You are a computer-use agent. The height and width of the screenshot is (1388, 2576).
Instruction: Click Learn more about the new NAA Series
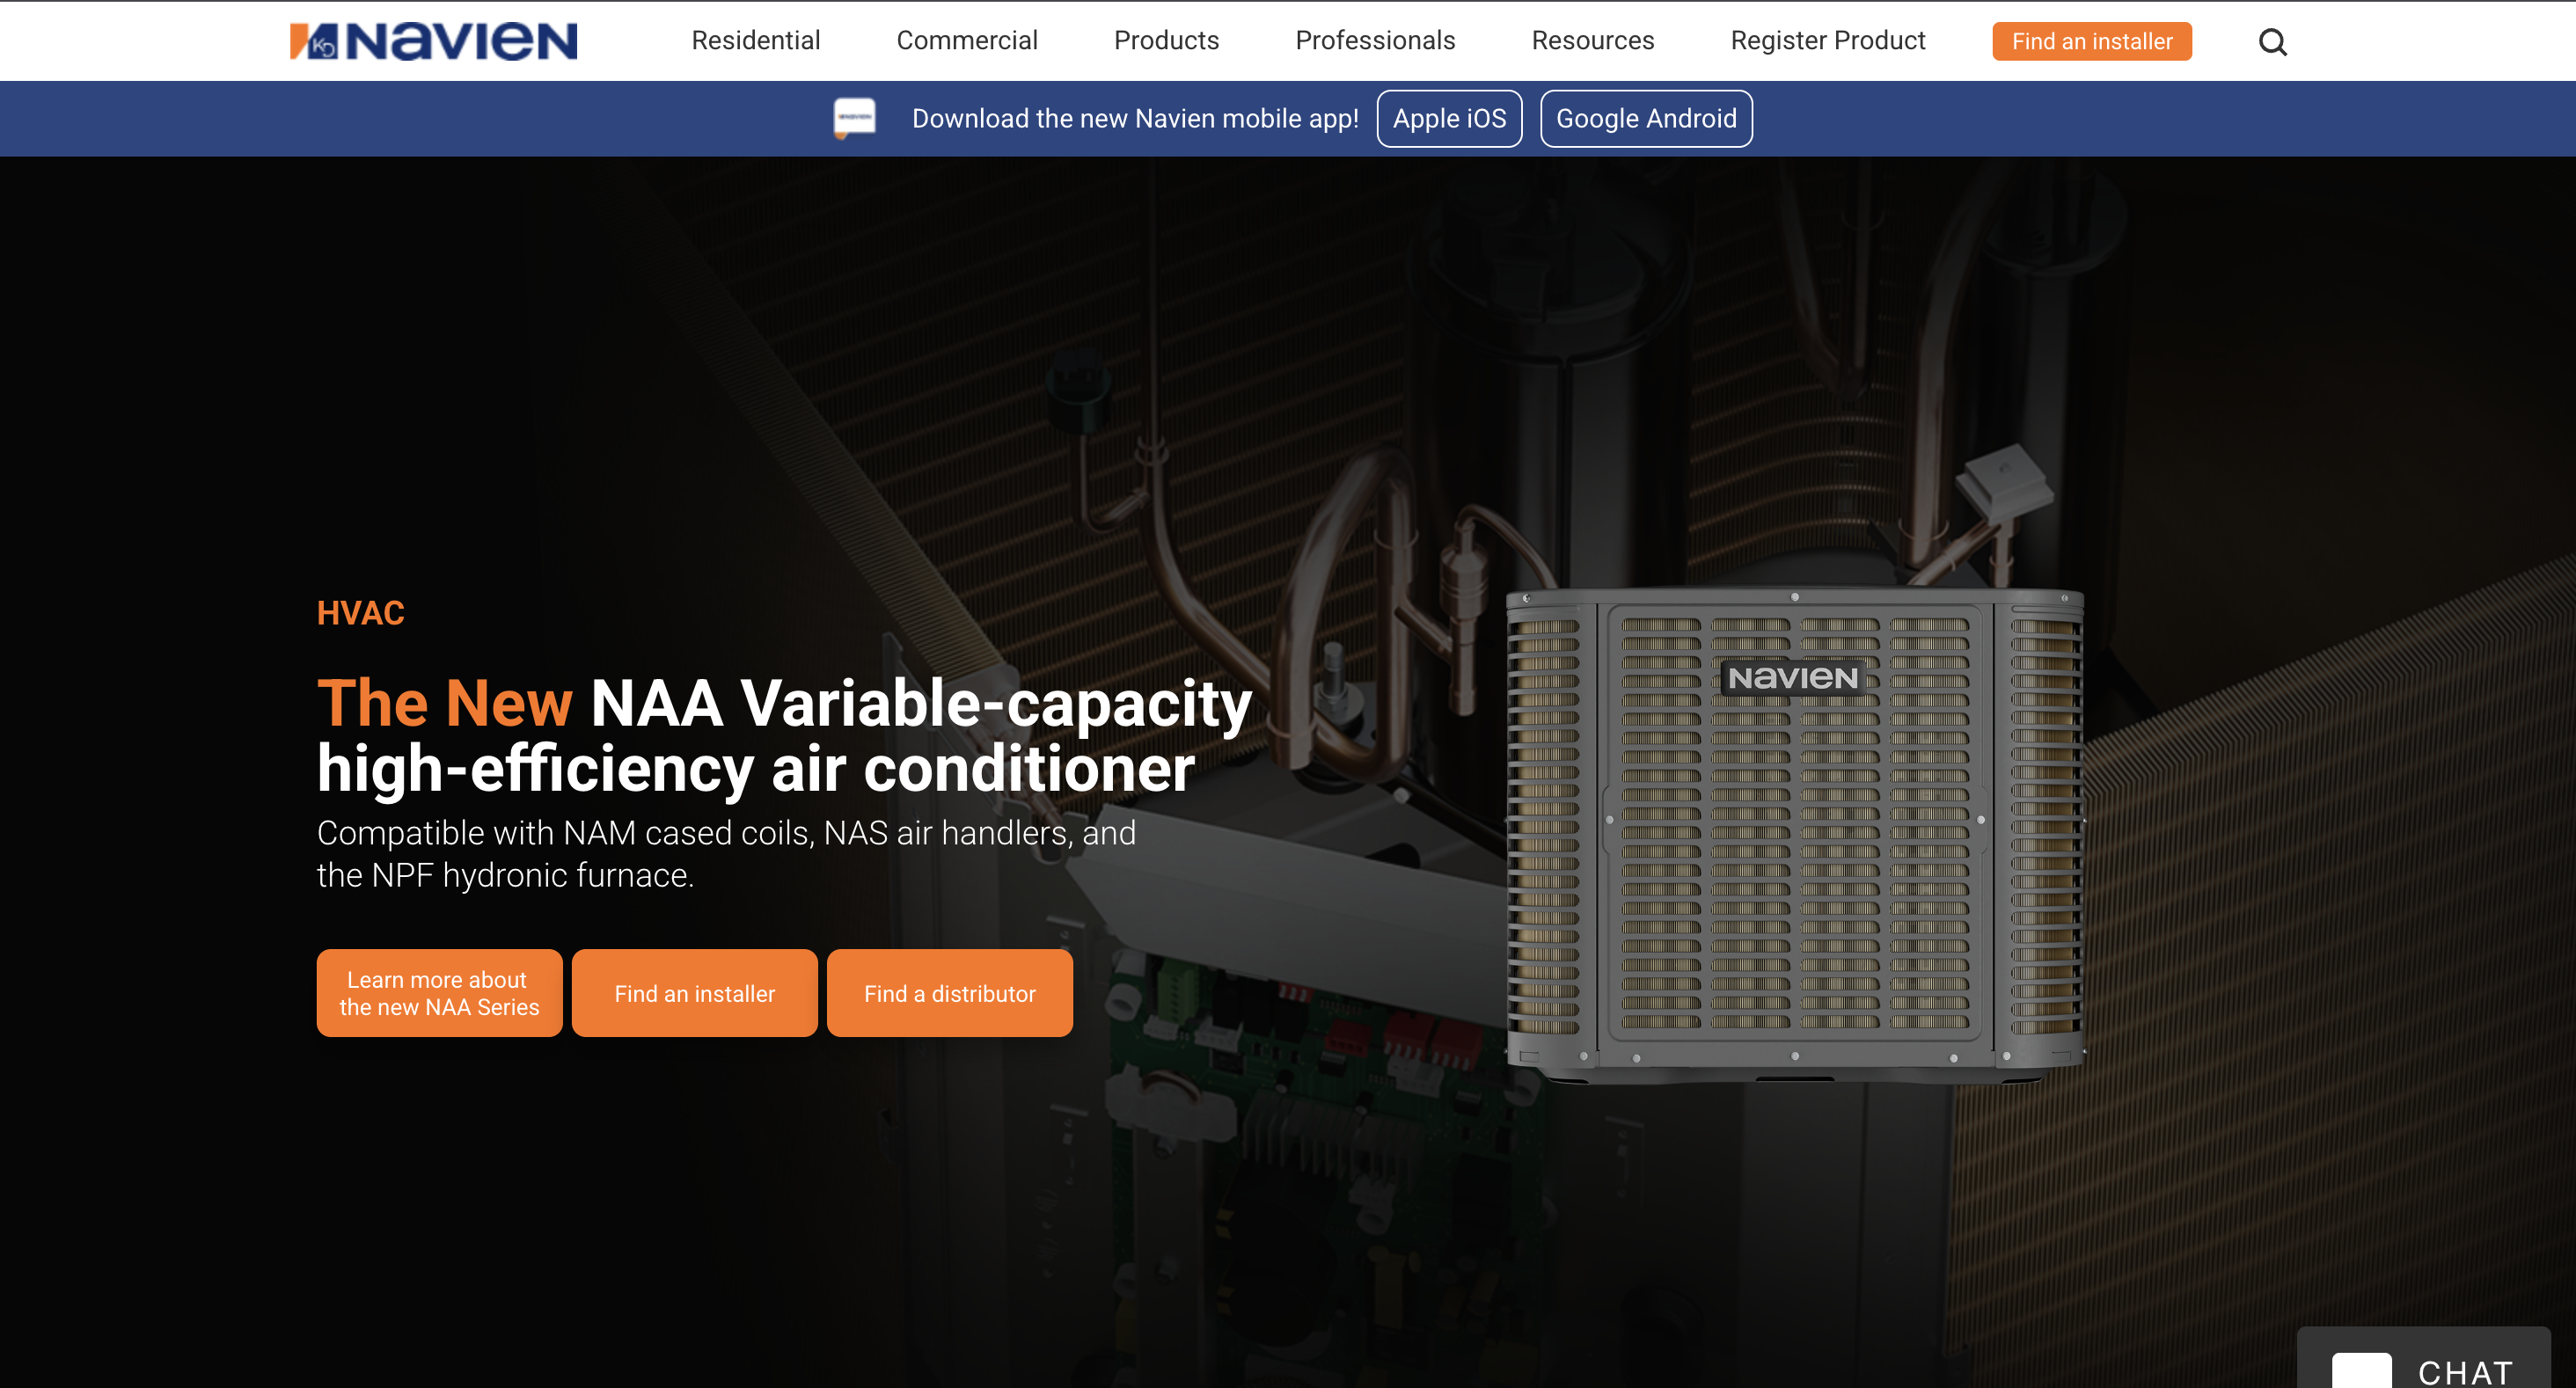coord(439,992)
